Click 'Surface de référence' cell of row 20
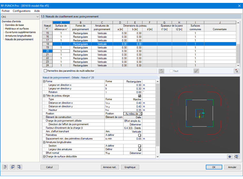 pos(61,51)
